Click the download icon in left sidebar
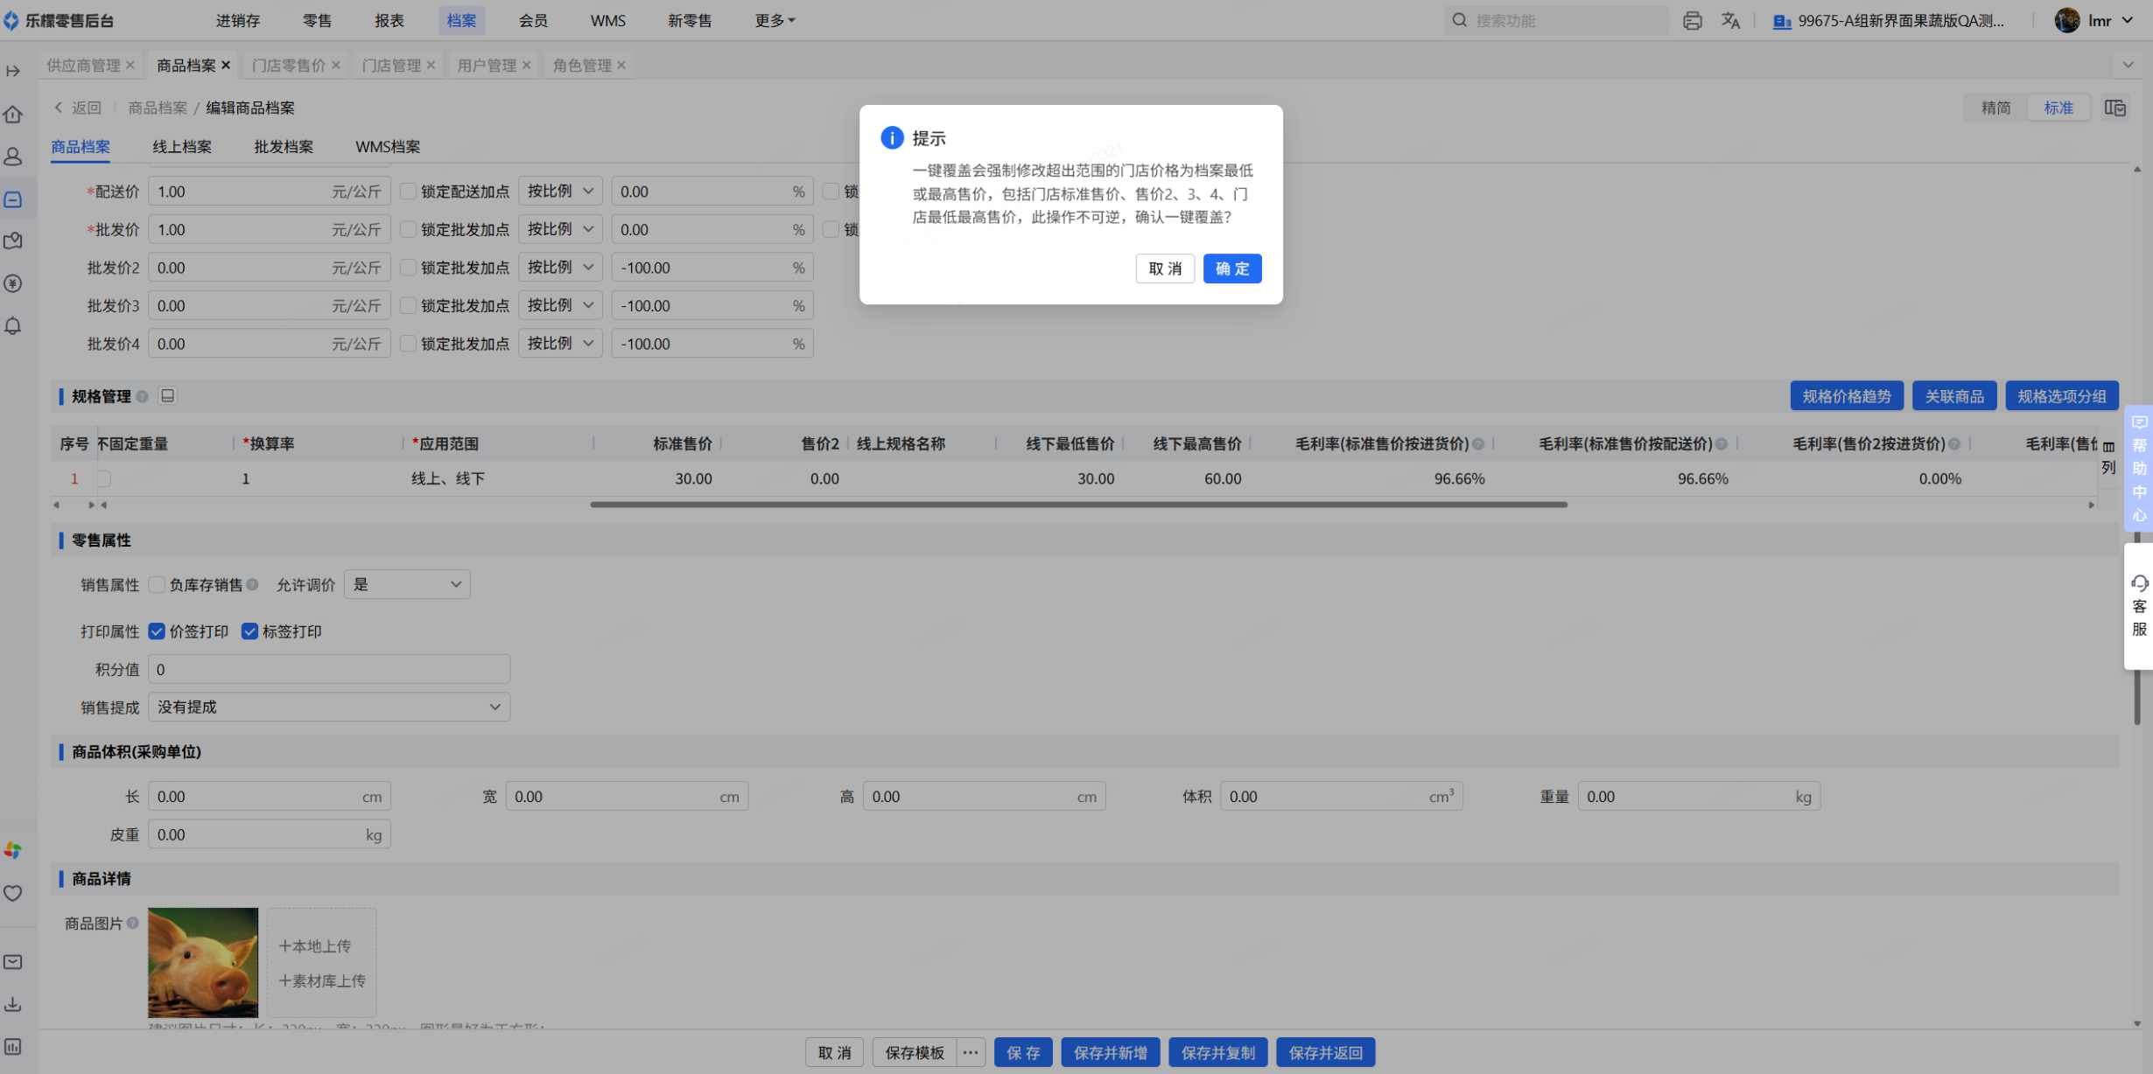The width and height of the screenshot is (2153, 1074). (x=13, y=1004)
